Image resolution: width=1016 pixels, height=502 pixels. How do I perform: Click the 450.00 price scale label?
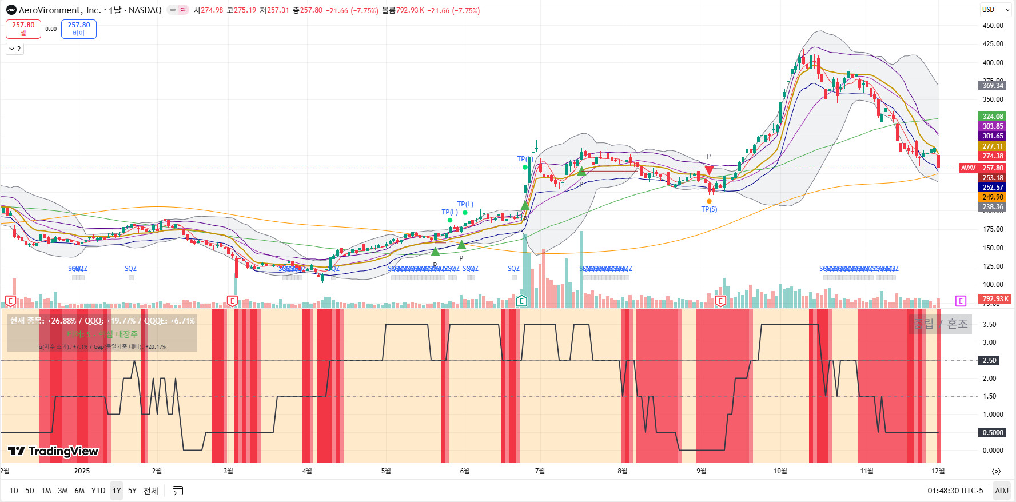click(x=993, y=26)
